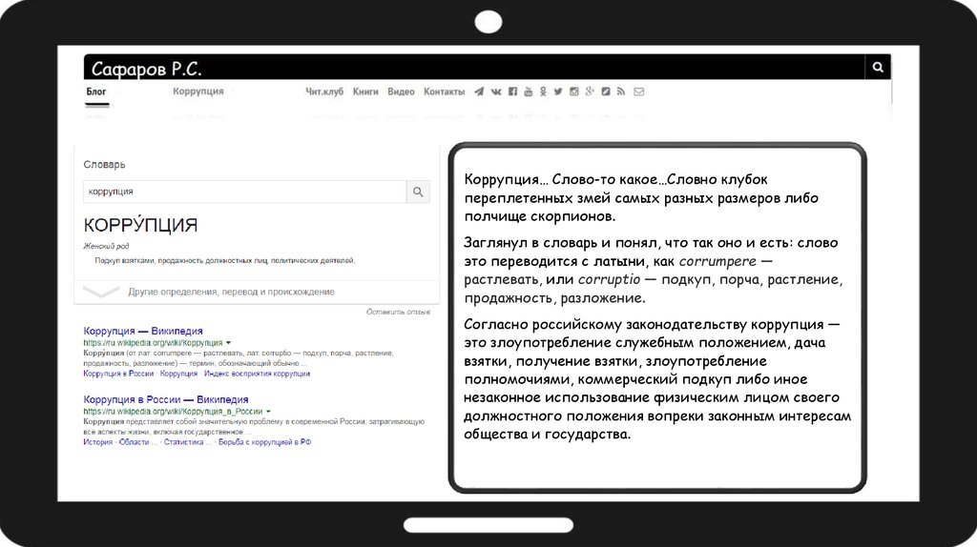Open the YouTube channel icon
977x547 pixels.
(528, 91)
